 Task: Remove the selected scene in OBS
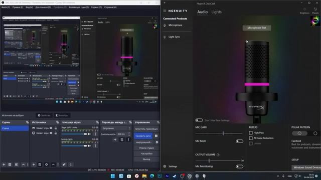pyautogui.click(x=10, y=164)
